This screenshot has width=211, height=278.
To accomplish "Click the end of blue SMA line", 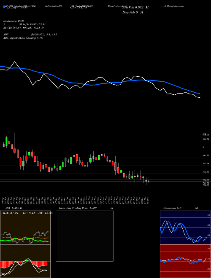I will point(200,93).
